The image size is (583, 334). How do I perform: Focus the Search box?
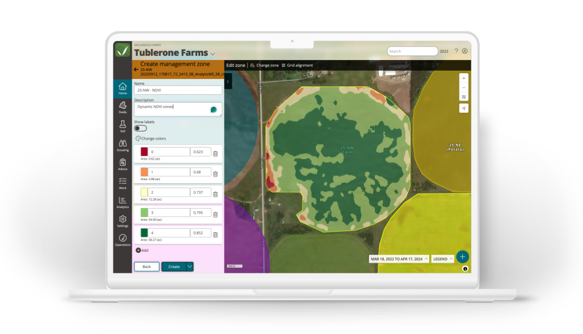coord(412,51)
